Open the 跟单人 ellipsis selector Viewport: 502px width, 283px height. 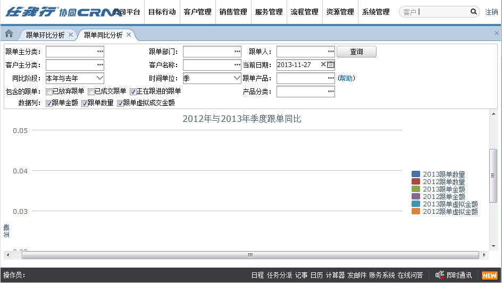pyautogui.click(x=331, y=52)
